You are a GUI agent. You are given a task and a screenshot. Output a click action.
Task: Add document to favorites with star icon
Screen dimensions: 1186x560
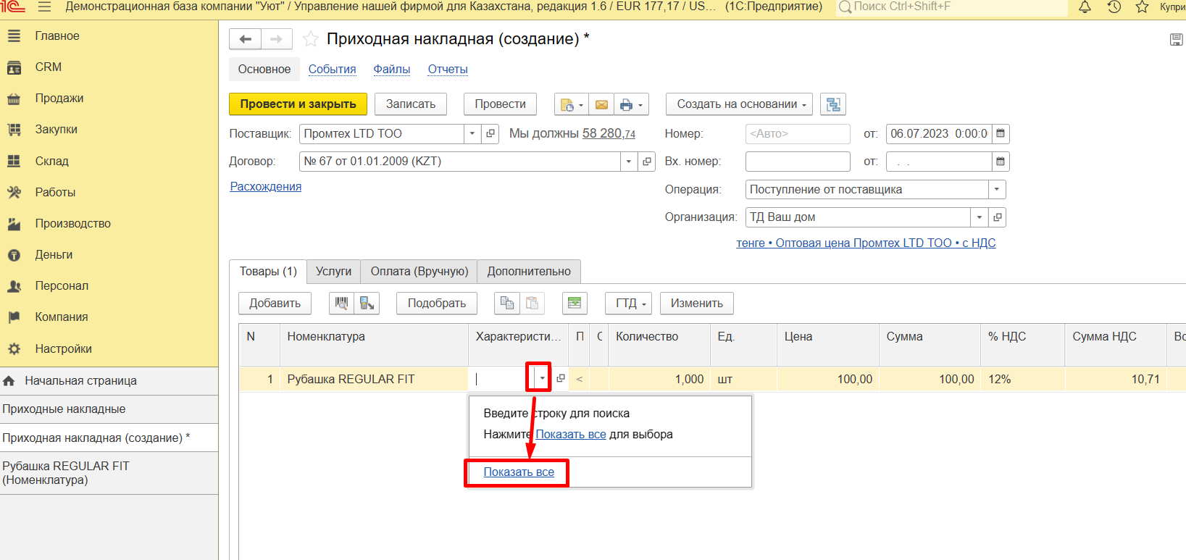[311, 39]
